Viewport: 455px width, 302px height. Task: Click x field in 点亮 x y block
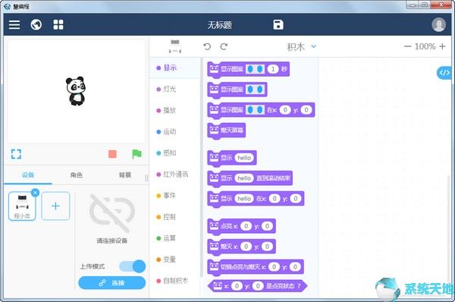coord(246,226)
